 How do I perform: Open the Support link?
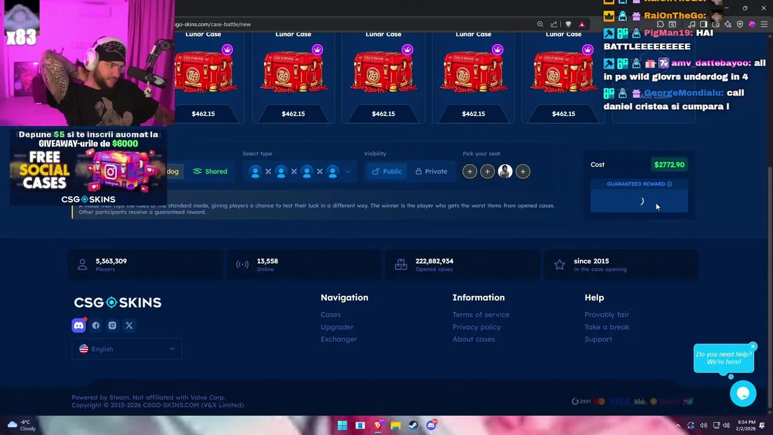pyautogui.click(x=598, y=339)
